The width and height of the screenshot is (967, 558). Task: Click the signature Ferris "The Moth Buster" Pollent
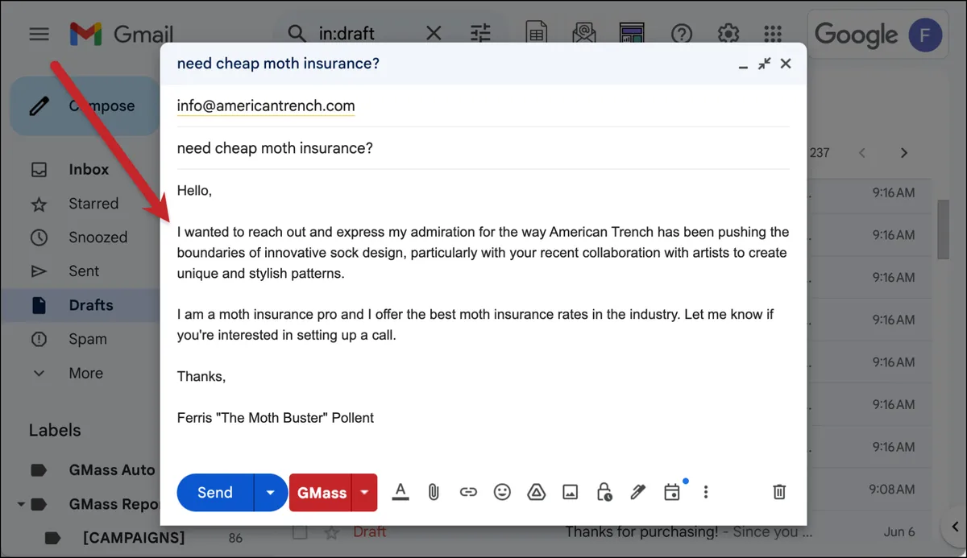click(x=276, y=418)
